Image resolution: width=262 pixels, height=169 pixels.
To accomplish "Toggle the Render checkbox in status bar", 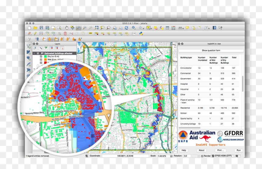I will [202, 156].
